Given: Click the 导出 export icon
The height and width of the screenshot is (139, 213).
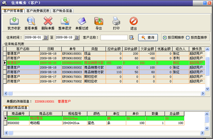Looking at the screenshot, I should pyautogui.click(x=99, y=21).
